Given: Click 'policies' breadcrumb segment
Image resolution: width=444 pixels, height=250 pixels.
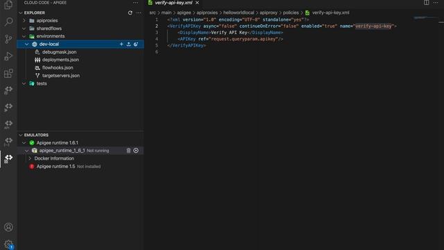Looking at the screenshot, I should pyautogui.click(x=291, y=12).
